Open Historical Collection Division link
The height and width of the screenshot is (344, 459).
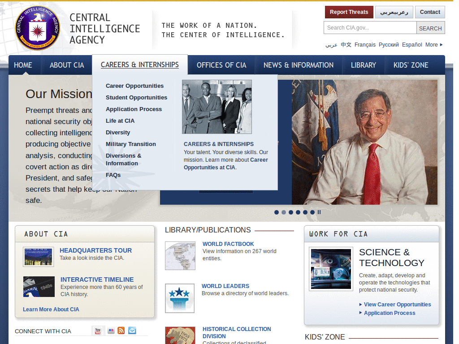[x=237, y=333]
